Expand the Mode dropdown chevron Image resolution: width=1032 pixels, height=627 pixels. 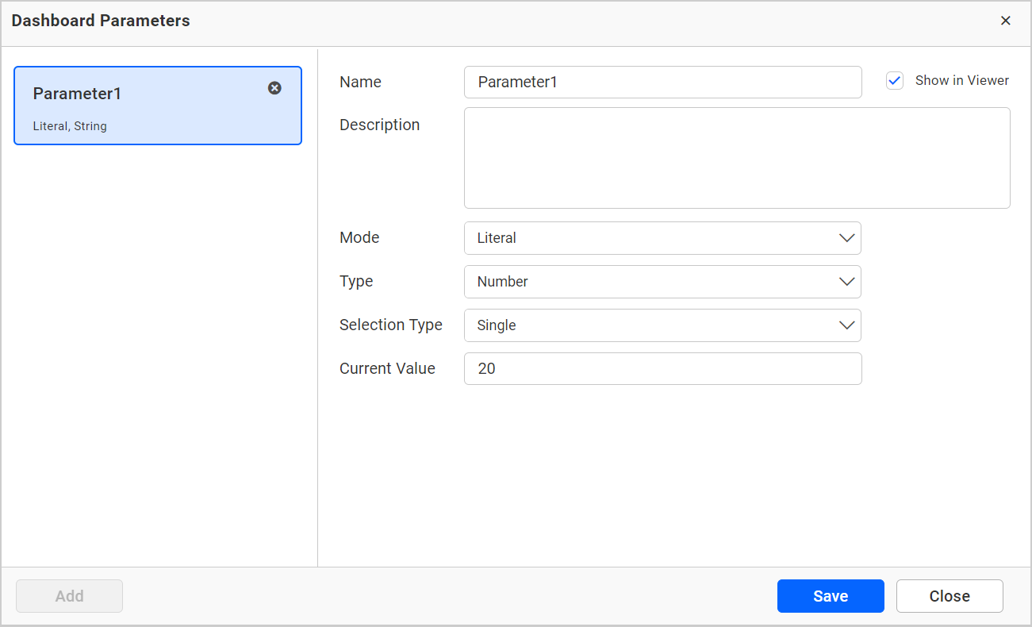click(847, 237)
